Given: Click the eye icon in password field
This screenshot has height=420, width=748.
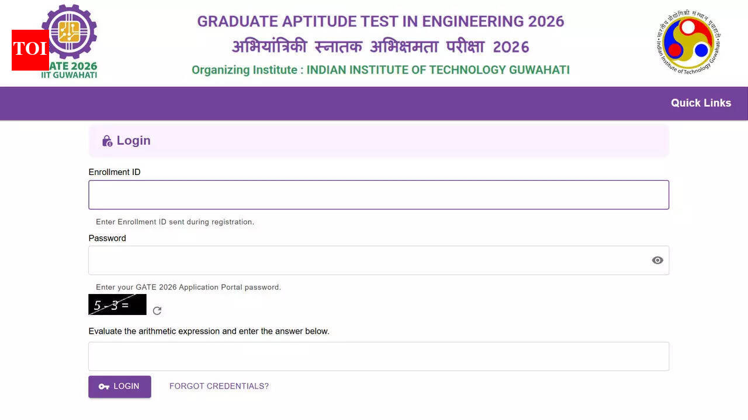Looking at the screenshot, I should pyautogui.click(x=657, y=260).
